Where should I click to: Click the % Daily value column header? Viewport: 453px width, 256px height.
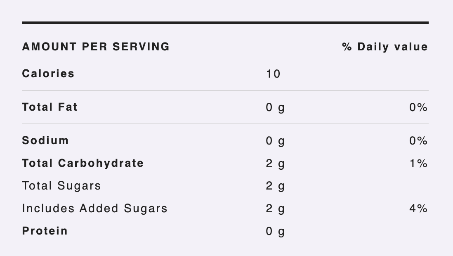point(385,47)
